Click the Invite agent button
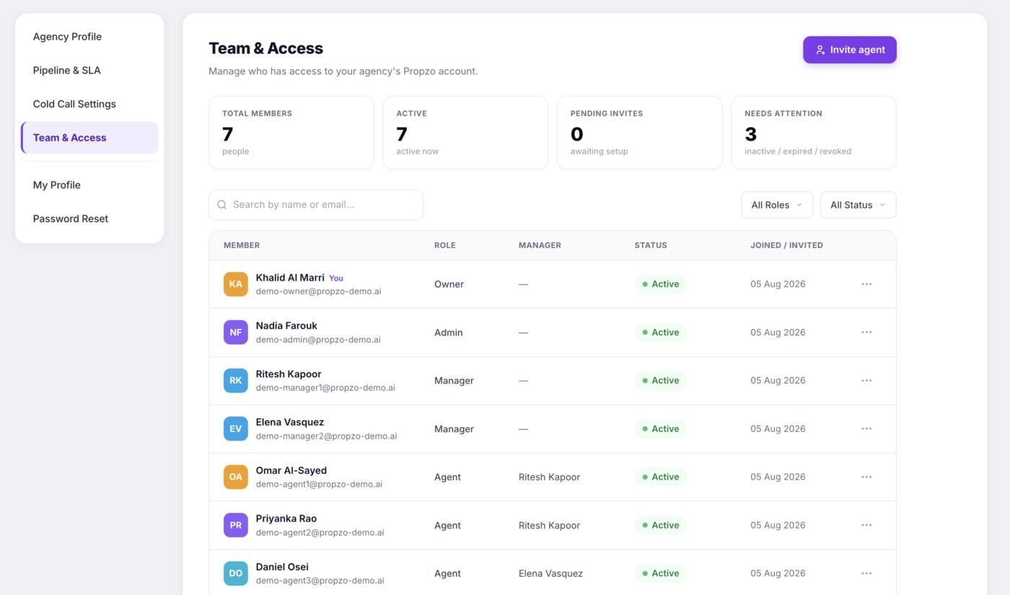The width and height of the screenshot is (1010, 595). (x=850, y=50)
